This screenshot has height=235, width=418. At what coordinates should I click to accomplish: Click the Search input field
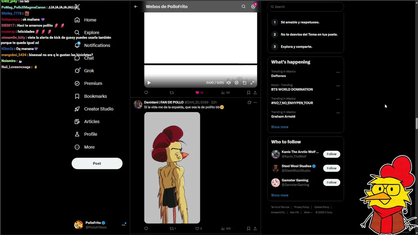[306, 7]
